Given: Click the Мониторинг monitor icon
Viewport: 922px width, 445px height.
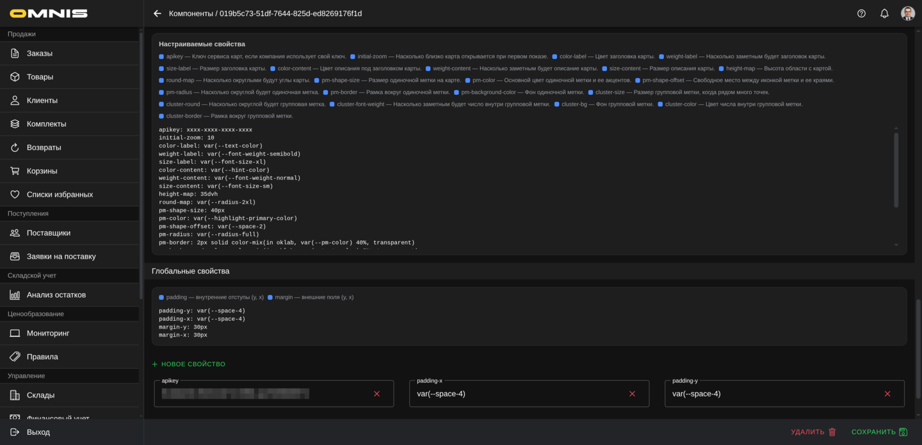Looking at the screenshot, I should click(15, 333).
